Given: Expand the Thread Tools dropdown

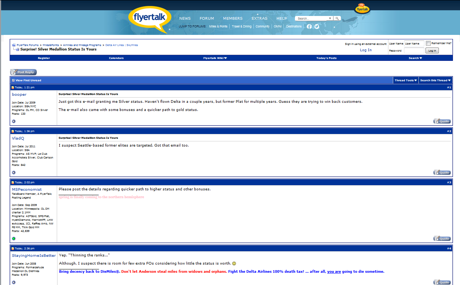Looking at the screenshot, I should coord(405,81).
